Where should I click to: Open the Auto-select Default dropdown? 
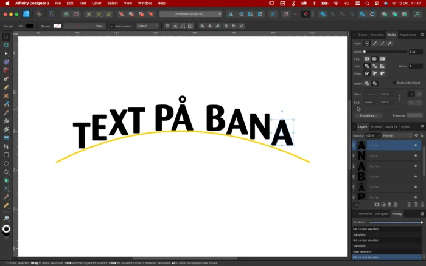click(147, 26)
